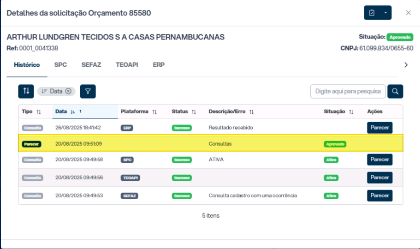Click 'Resultado recebido' description
The image size is (420, 249).
(x=231, y=128)
